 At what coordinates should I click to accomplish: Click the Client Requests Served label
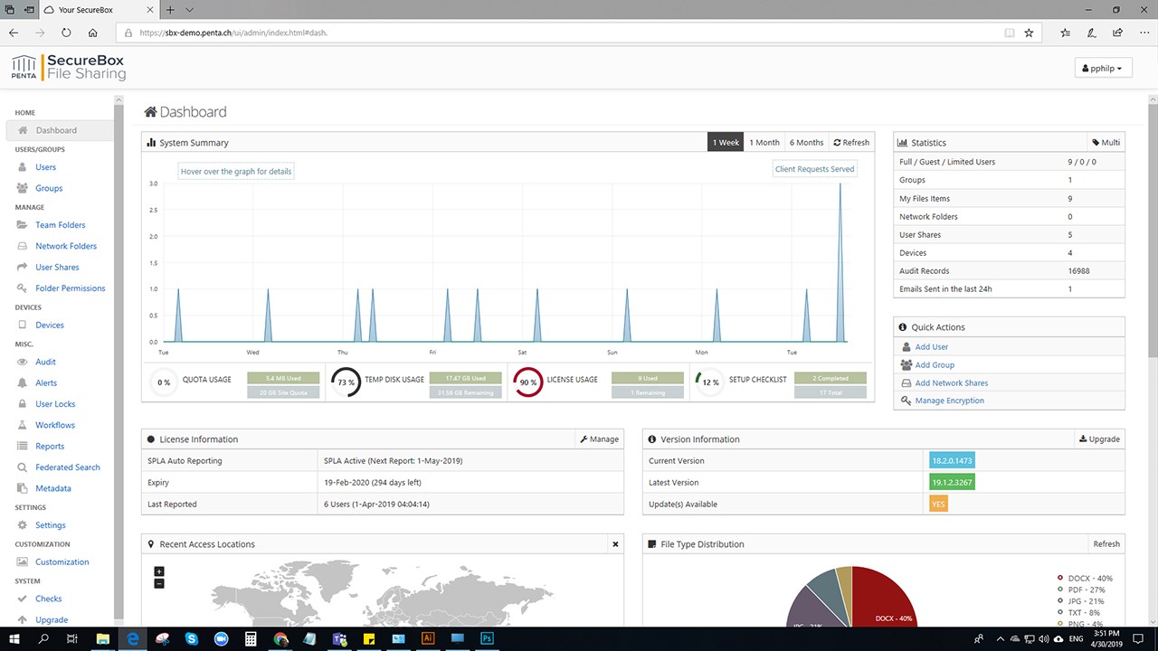click(814, 169)
